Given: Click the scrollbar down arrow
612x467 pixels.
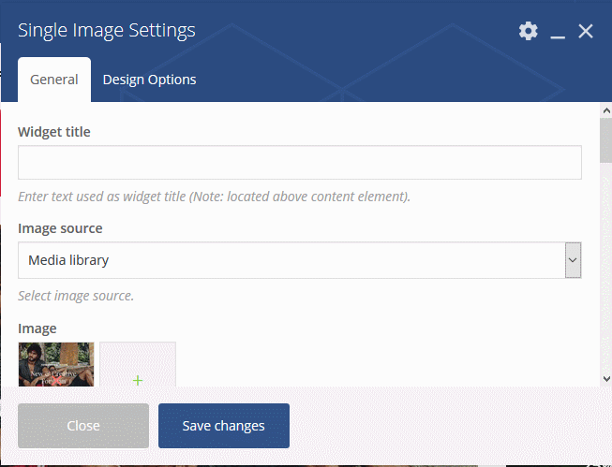Looking at the screenshot, I should pos(606,378).
